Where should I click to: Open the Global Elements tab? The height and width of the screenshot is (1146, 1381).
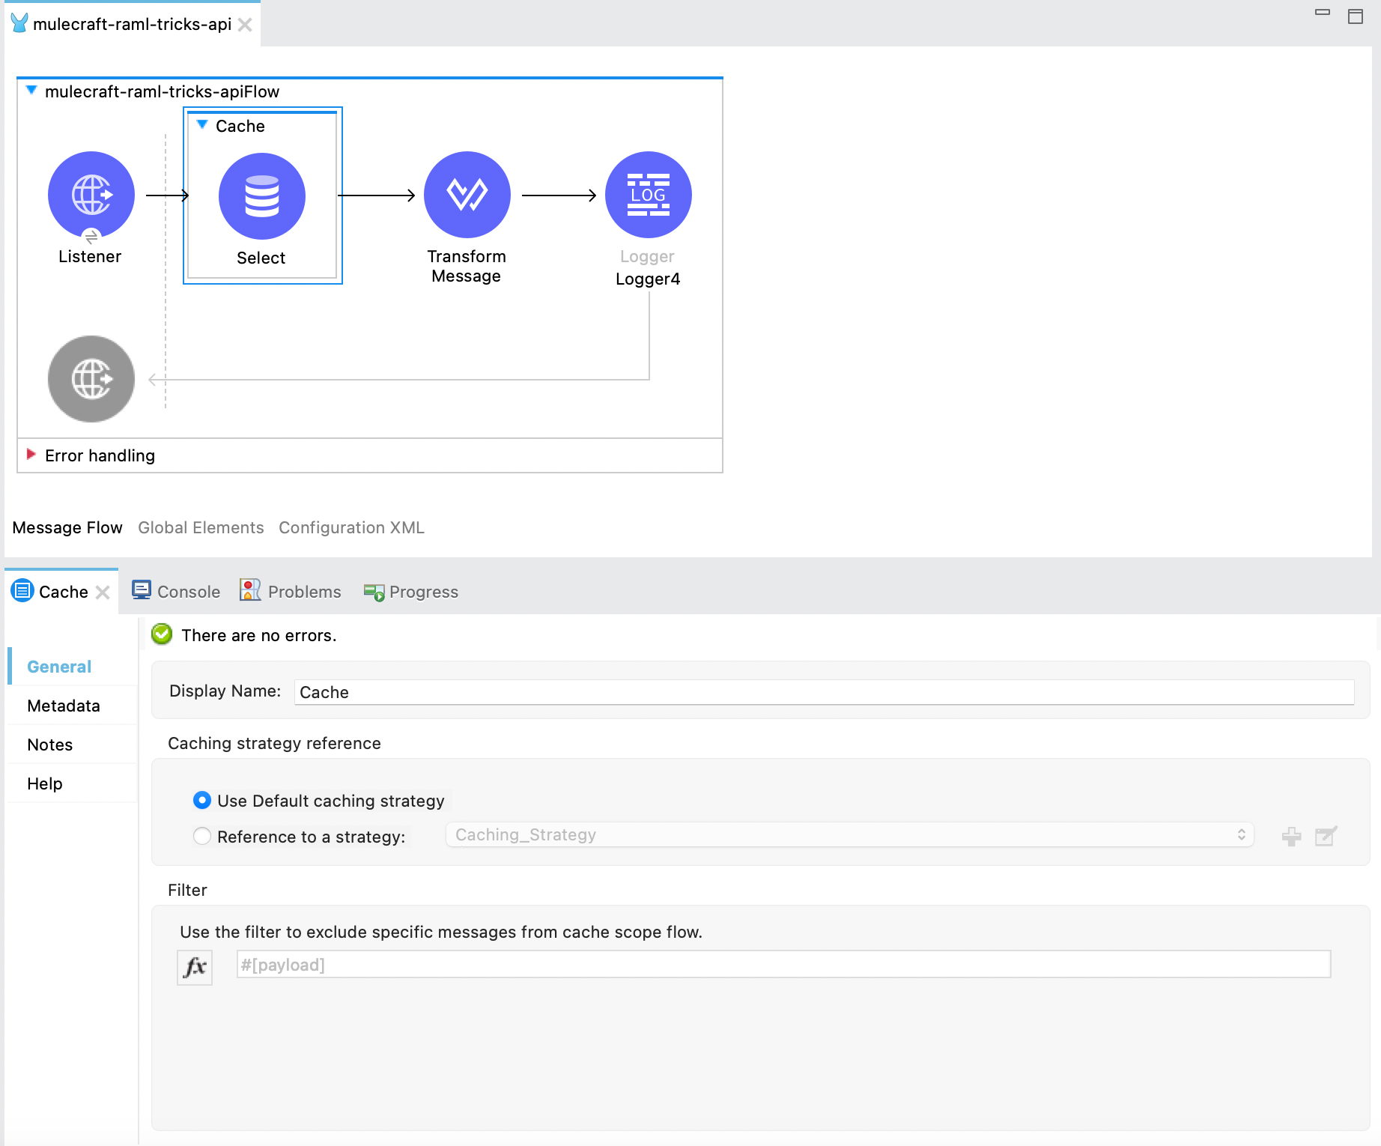point(201,527)
